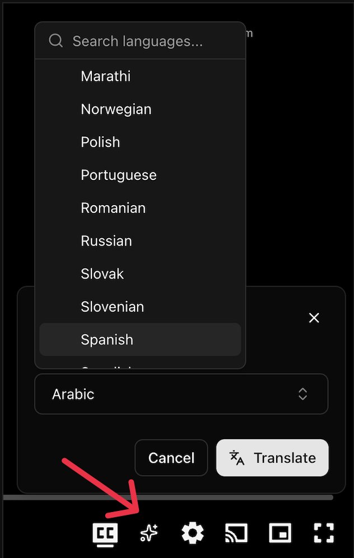Click the cast to device icon

(x=236, y=533)
